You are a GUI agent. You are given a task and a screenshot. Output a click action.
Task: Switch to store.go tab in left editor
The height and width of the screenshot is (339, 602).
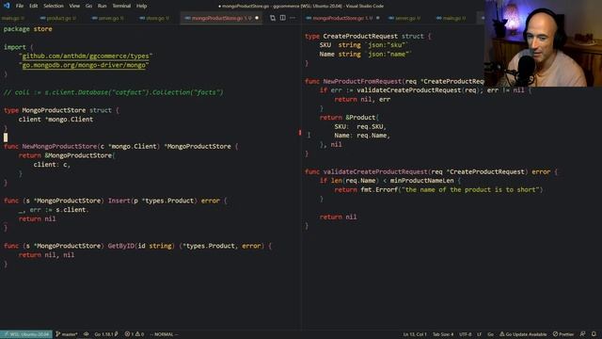coord(154,18)
